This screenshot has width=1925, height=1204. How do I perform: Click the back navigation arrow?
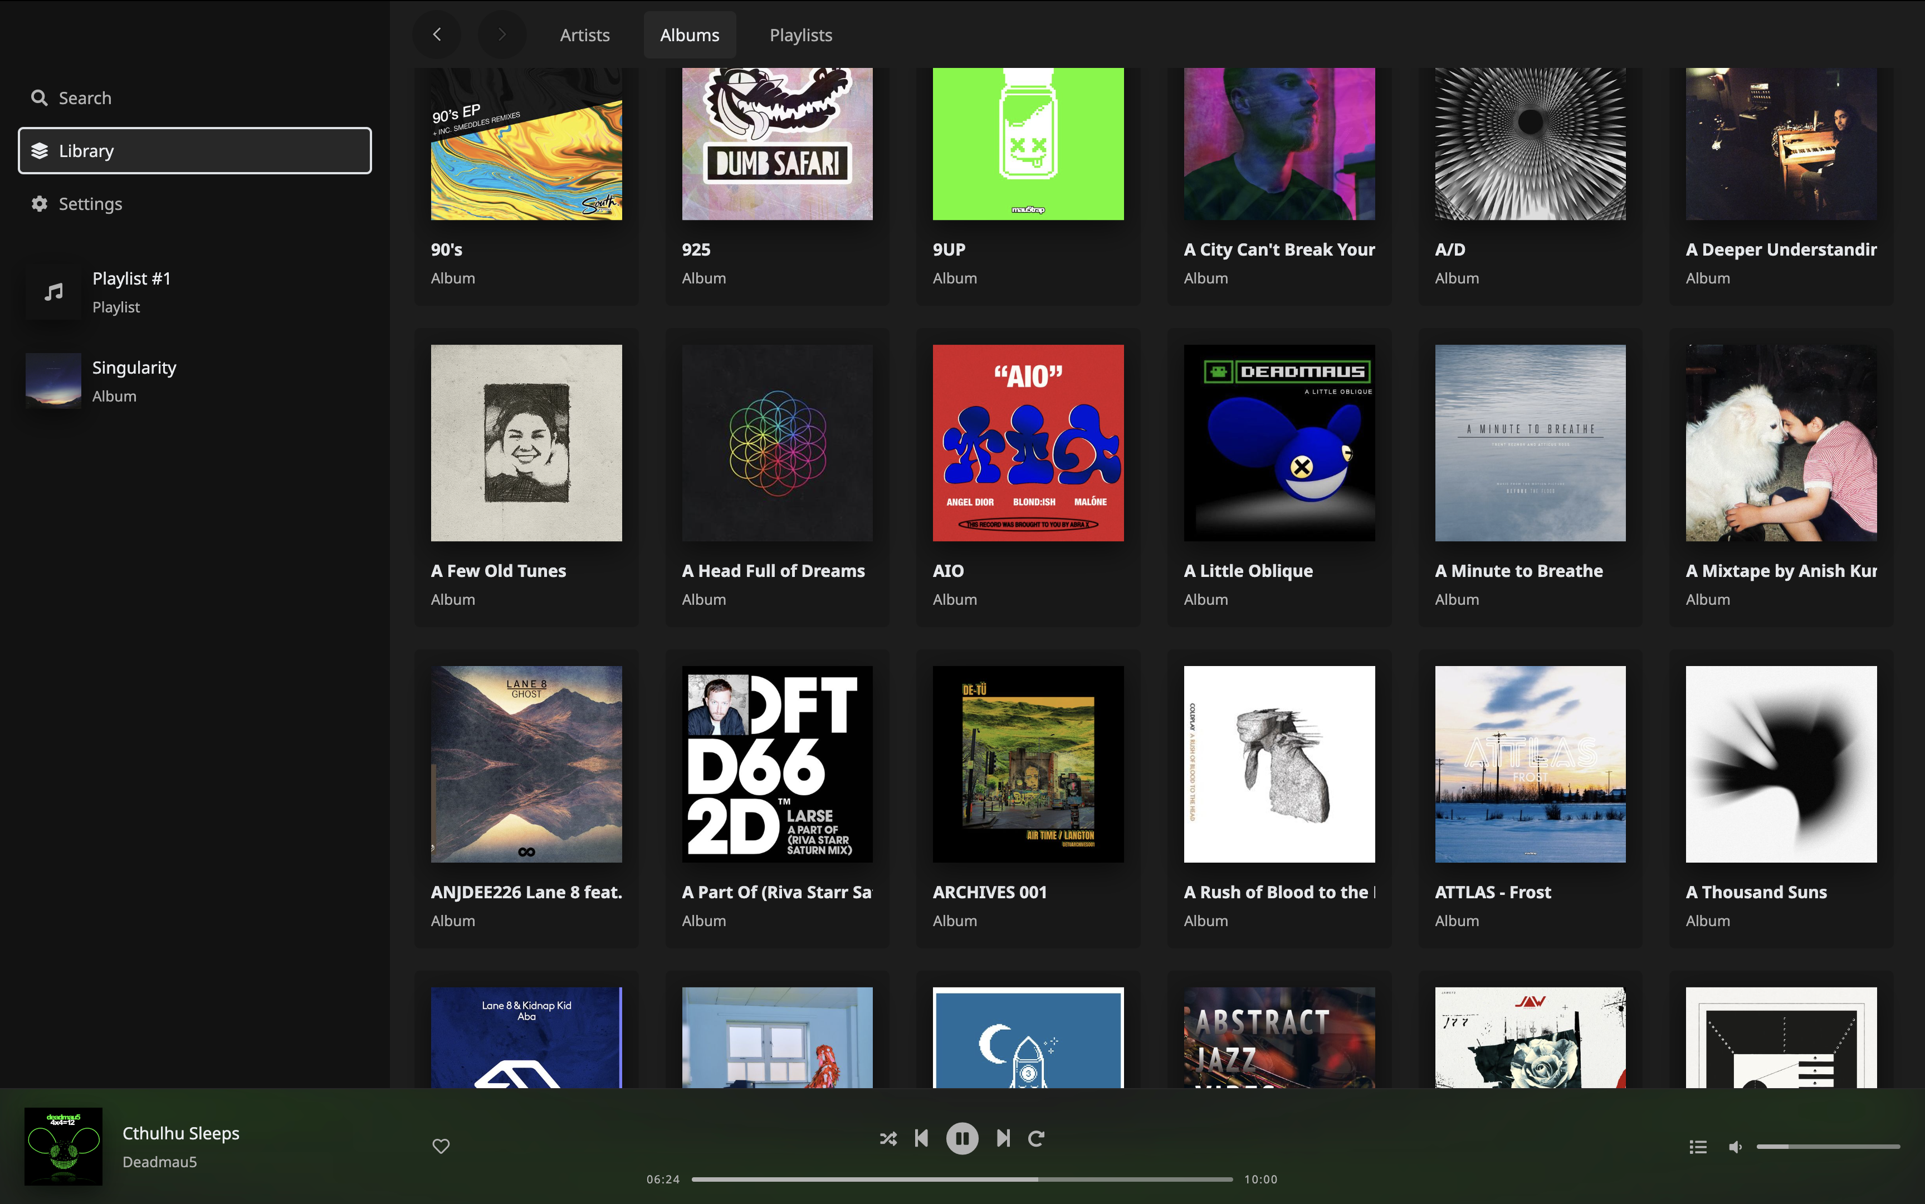click(x=437, y=34)
